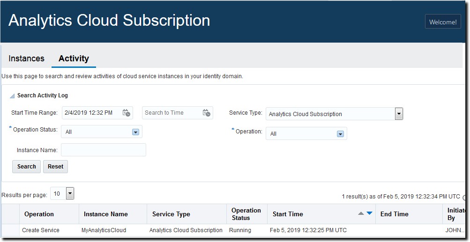The width and height of the screenshot is (470, 242).
Task: Open the Results per page dropdown
Action: click(70, 194)
